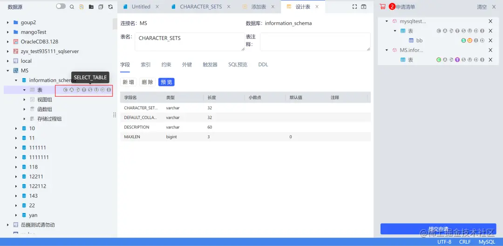This screenshot has width=503, height=246.
Task: Click the orange locate icon in 数据源 header
Action: 82,7
